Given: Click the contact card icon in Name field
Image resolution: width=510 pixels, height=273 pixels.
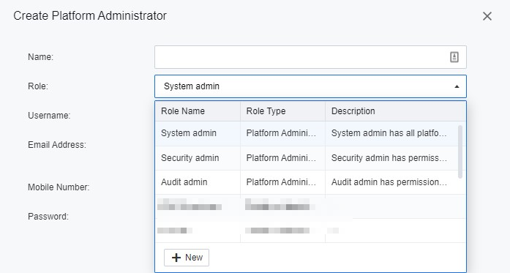Looking at the screenshot, I should (x=454, y=57).
